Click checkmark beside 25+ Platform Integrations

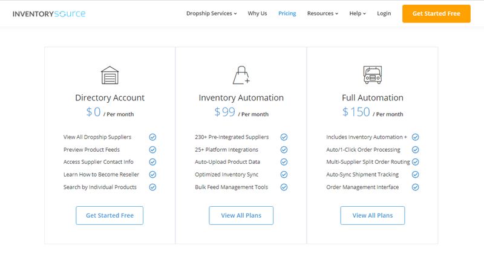pos(284,149)
